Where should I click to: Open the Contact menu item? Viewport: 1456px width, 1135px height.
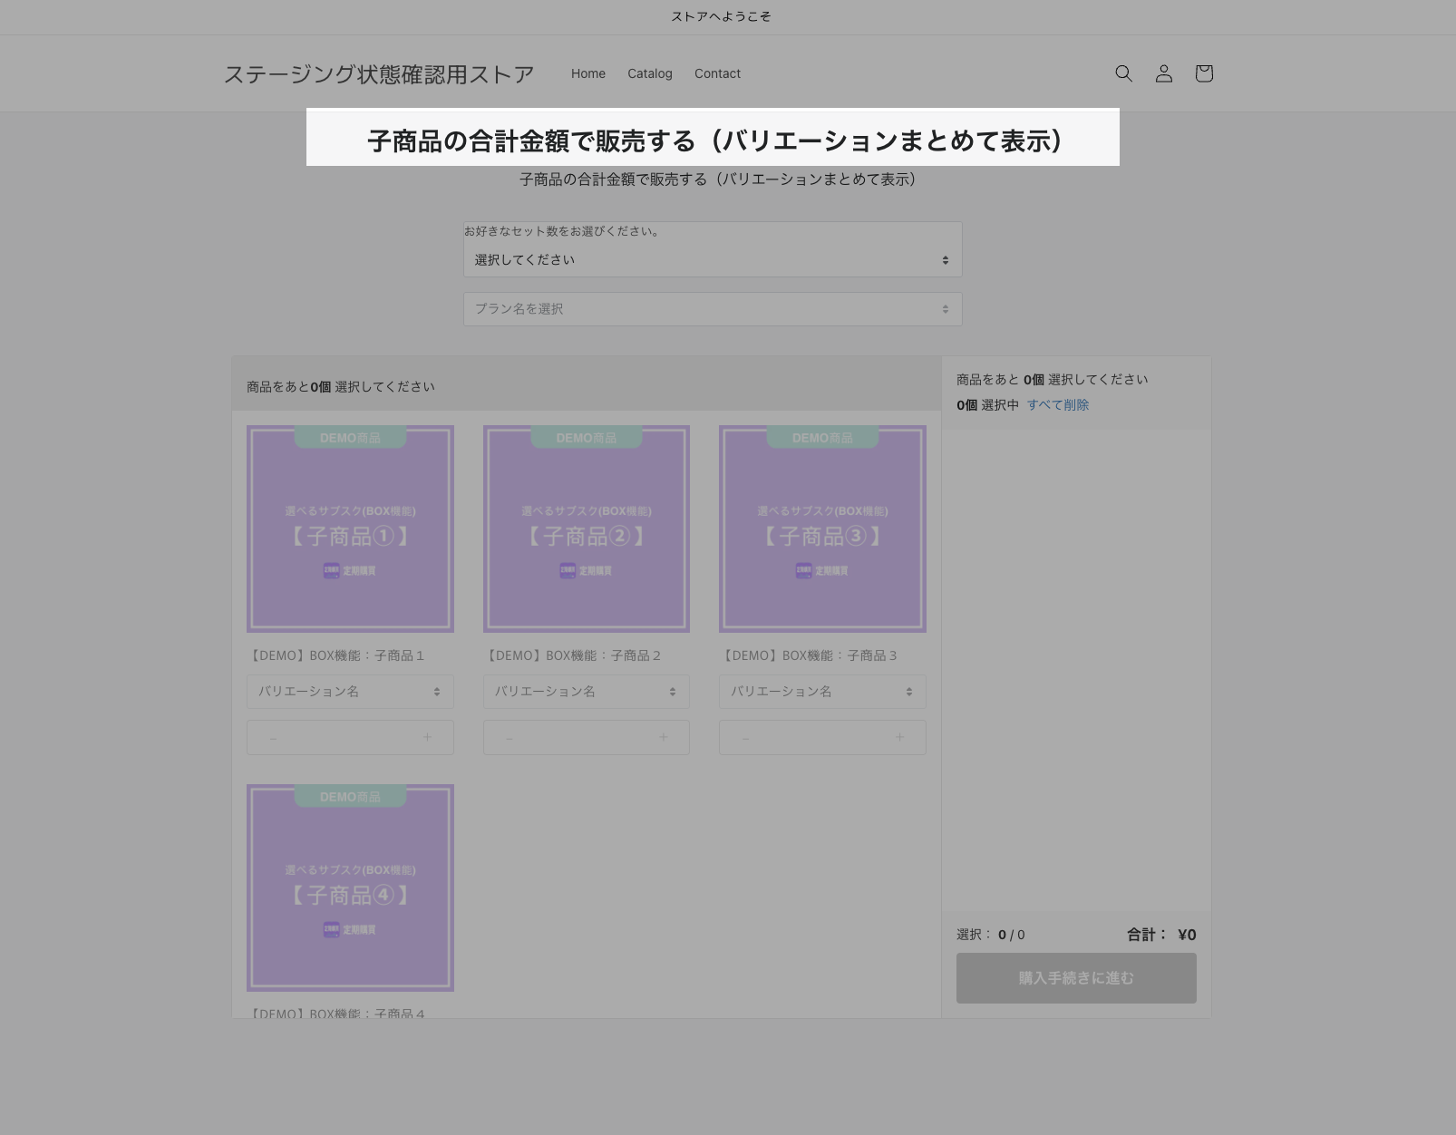(x=717, y=73)
